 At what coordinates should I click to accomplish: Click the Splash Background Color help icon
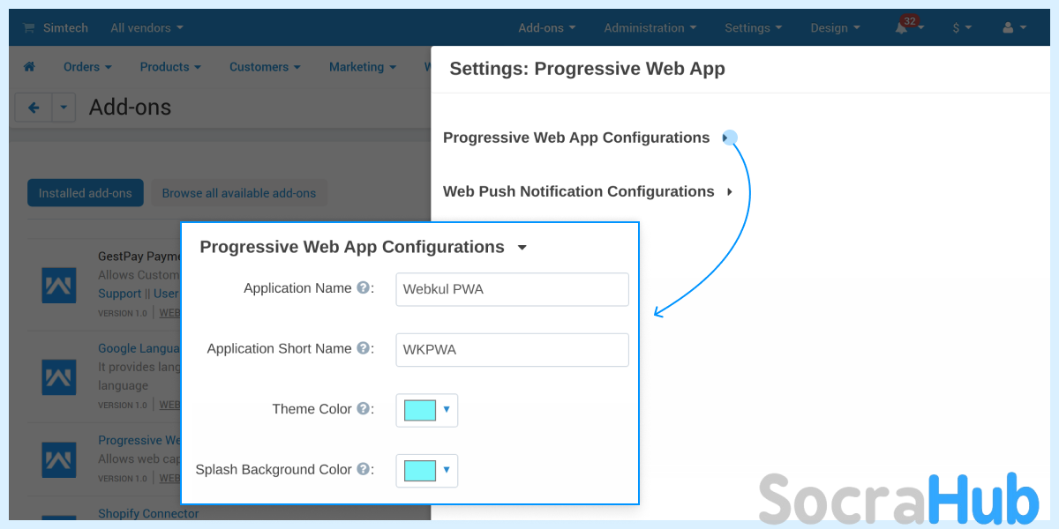362,470
